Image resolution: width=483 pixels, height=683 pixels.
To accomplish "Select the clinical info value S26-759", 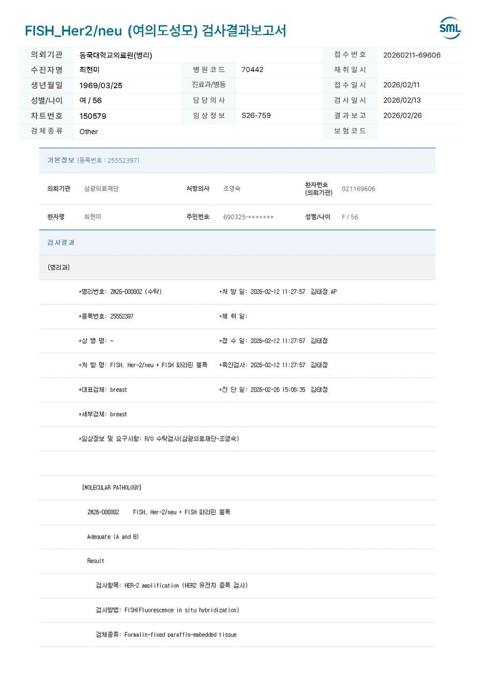I will (256, 116).
